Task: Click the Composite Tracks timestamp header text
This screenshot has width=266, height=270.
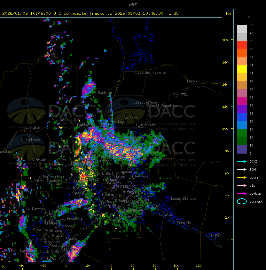Action: [x=90, y=13]
